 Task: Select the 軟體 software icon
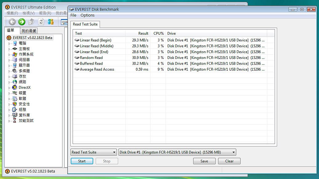pos(15,99)
